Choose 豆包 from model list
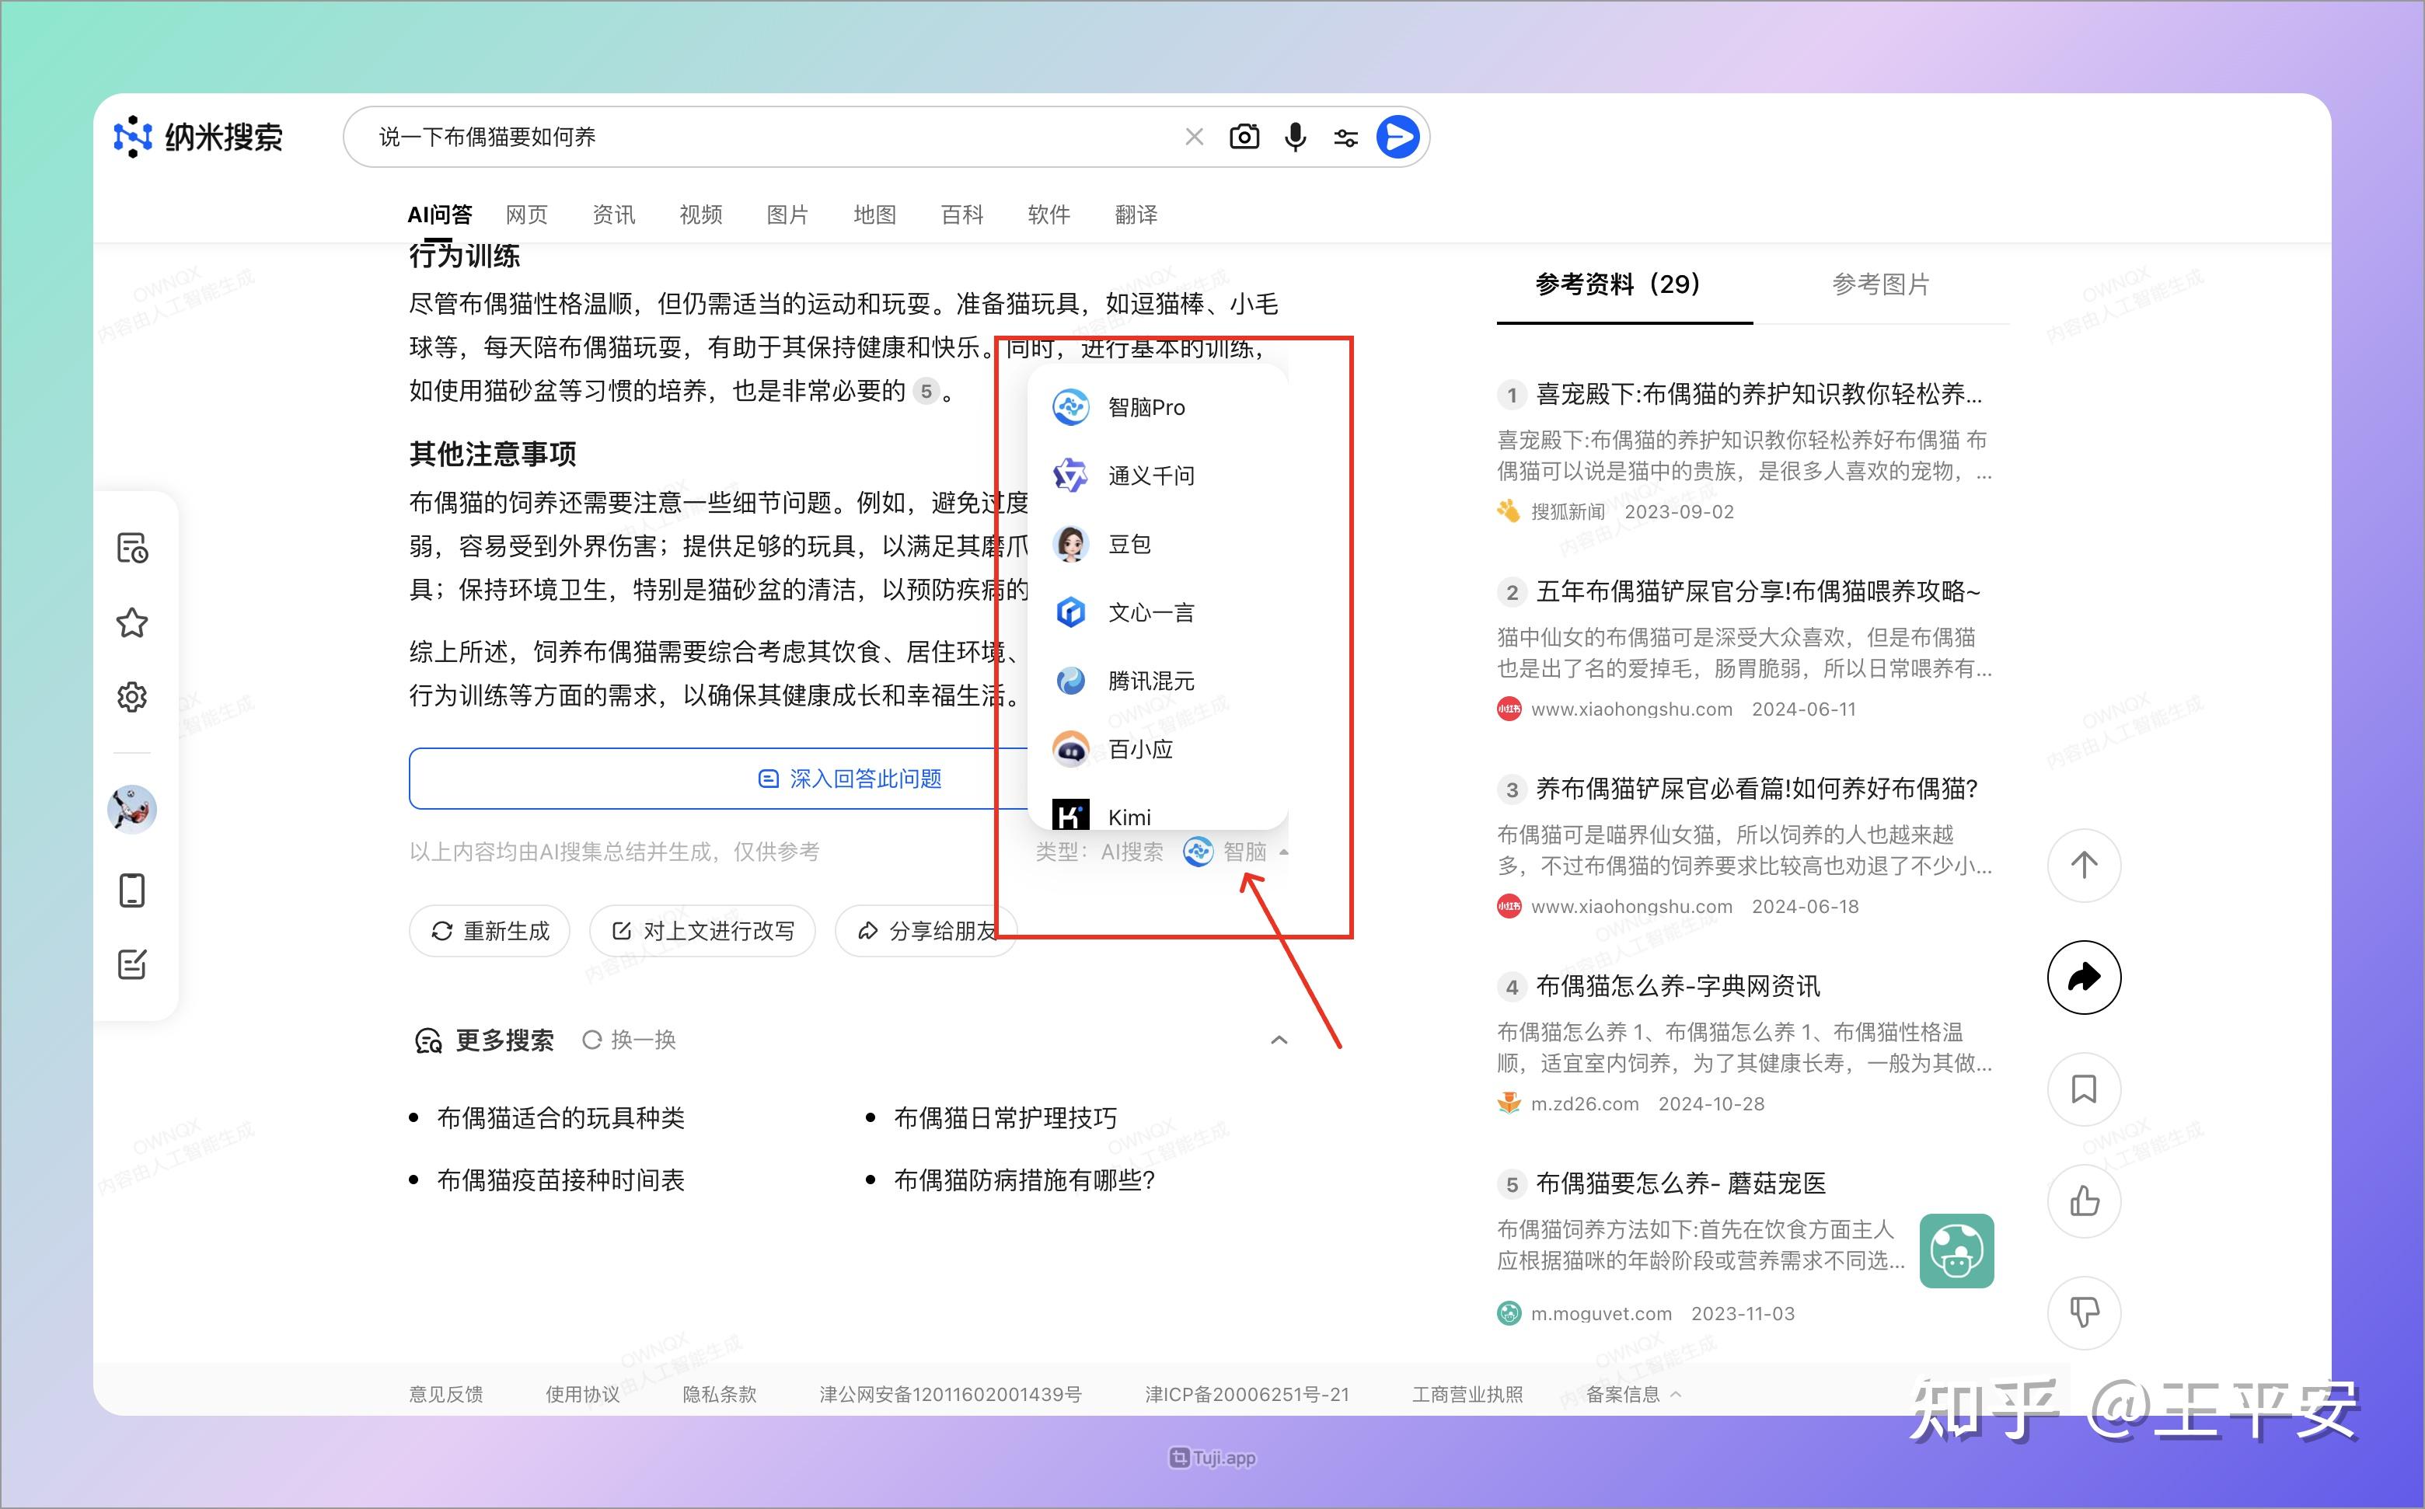The height and width of the screenshot is (1509, 2425). pos(1158,544)
